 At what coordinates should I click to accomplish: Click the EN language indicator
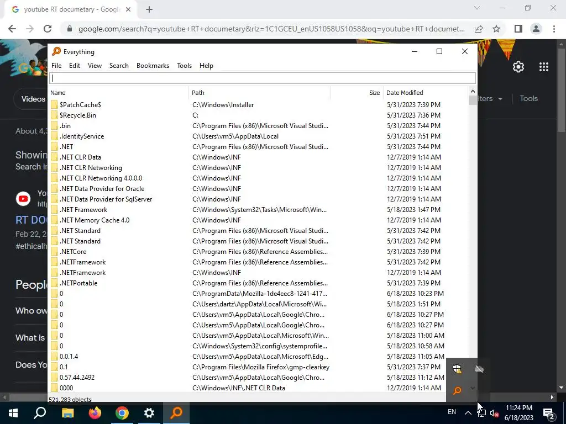(452, 412)
